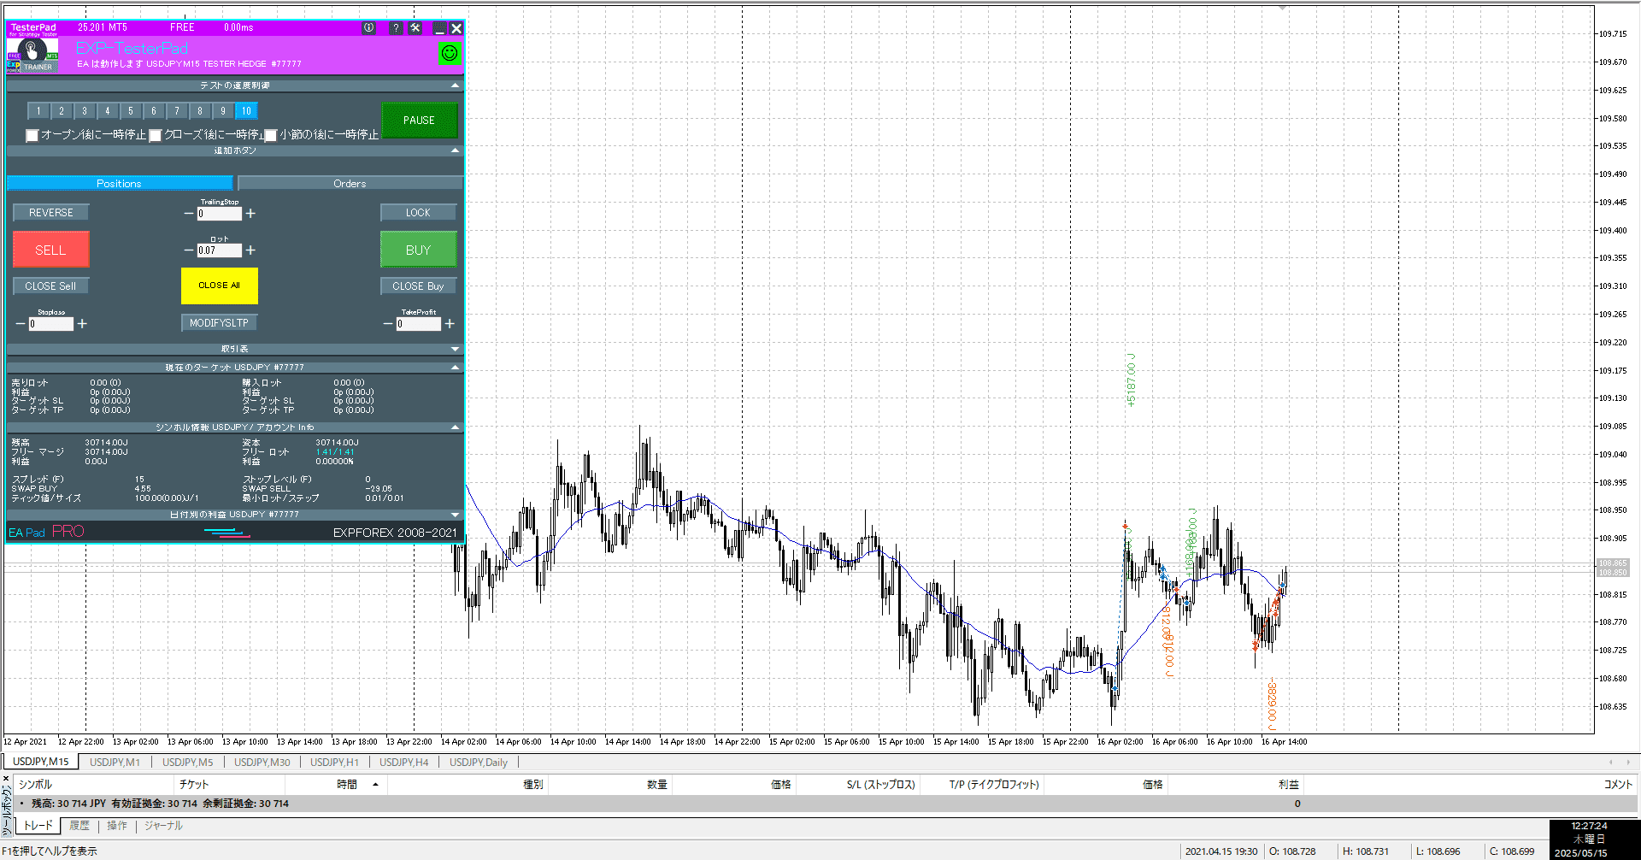Open the USDJPY,H1 chart tab
Image resolution: width=1641 pixels, height=860 pixels.
pos(334,762)
